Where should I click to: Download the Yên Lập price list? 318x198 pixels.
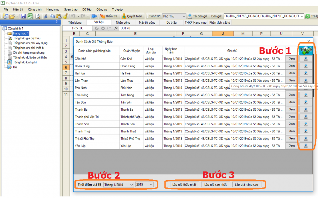pos(306,146)
